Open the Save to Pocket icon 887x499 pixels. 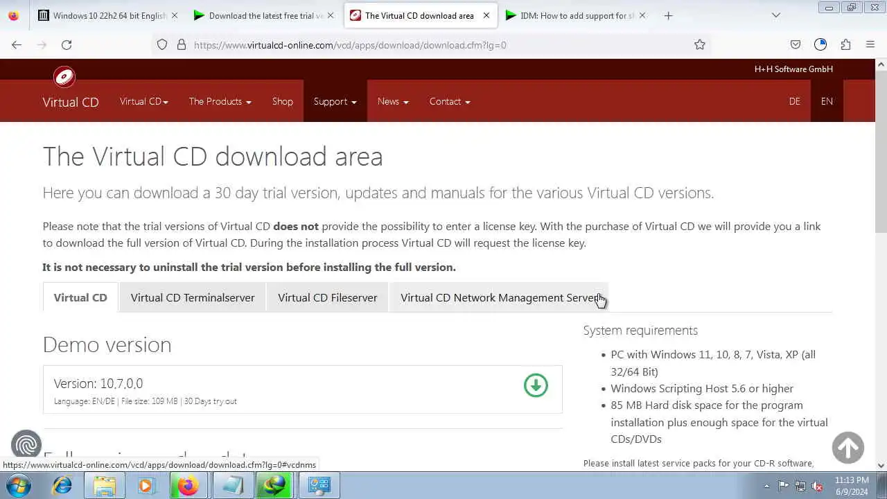(x=796, y=44)
